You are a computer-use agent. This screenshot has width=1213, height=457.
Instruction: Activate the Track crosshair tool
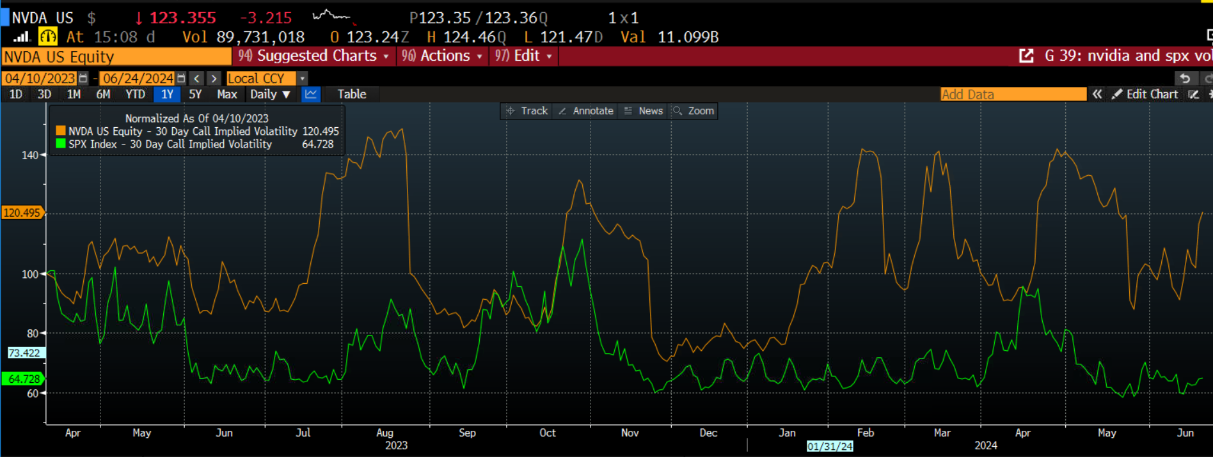pos(527,111)
